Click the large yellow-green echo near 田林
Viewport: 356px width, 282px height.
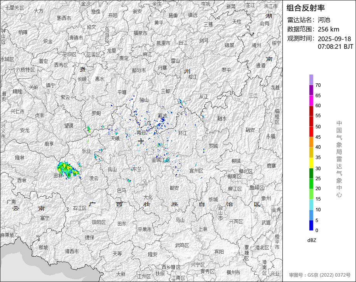[x=68, y=170]
